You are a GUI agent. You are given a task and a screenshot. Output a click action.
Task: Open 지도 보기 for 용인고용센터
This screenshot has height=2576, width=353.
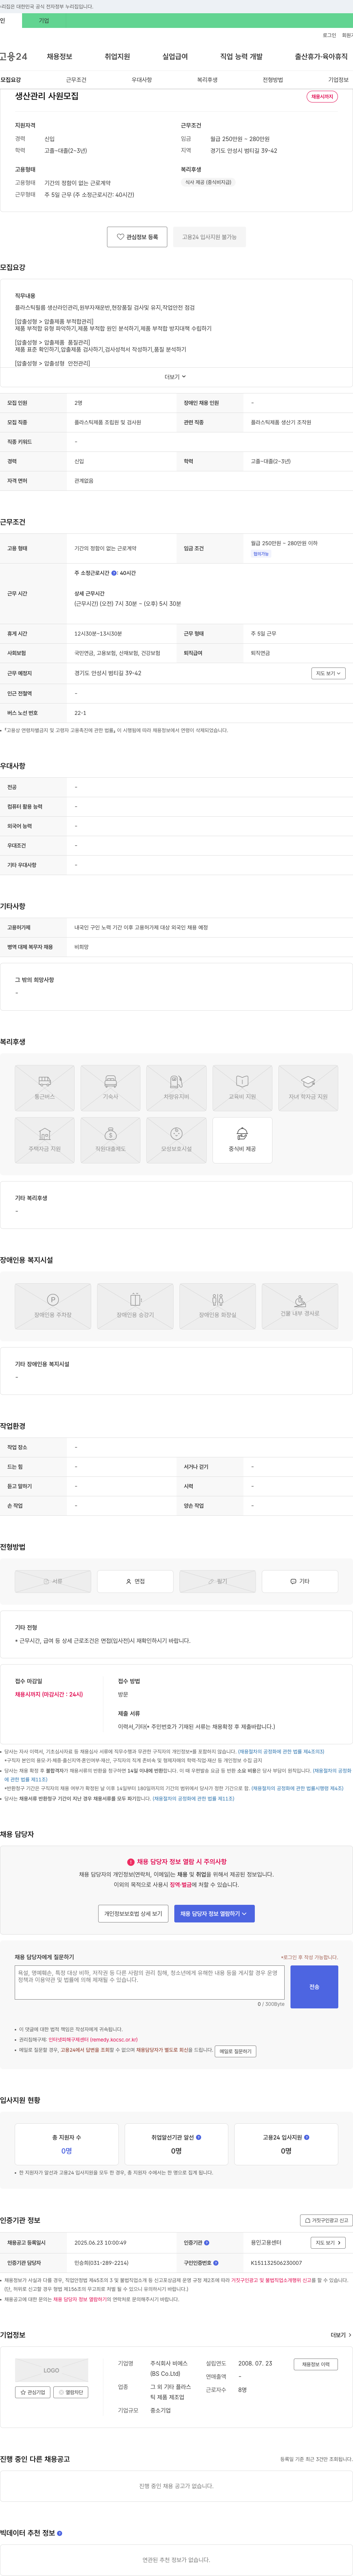328,2243
